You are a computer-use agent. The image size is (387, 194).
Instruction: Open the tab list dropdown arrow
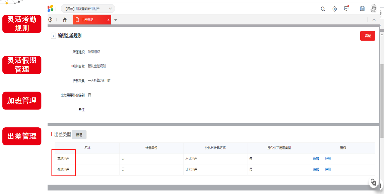coord(116,20)
